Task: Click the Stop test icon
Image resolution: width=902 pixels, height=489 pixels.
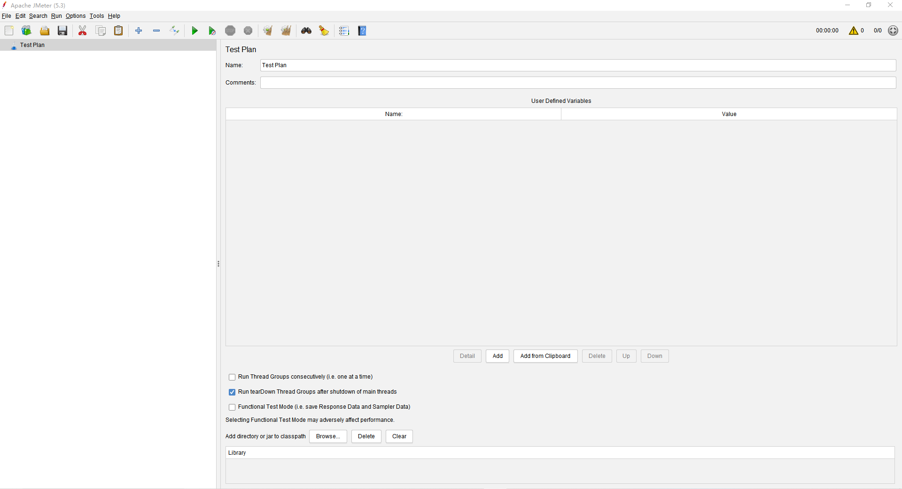Action: [x=230, y=31]
